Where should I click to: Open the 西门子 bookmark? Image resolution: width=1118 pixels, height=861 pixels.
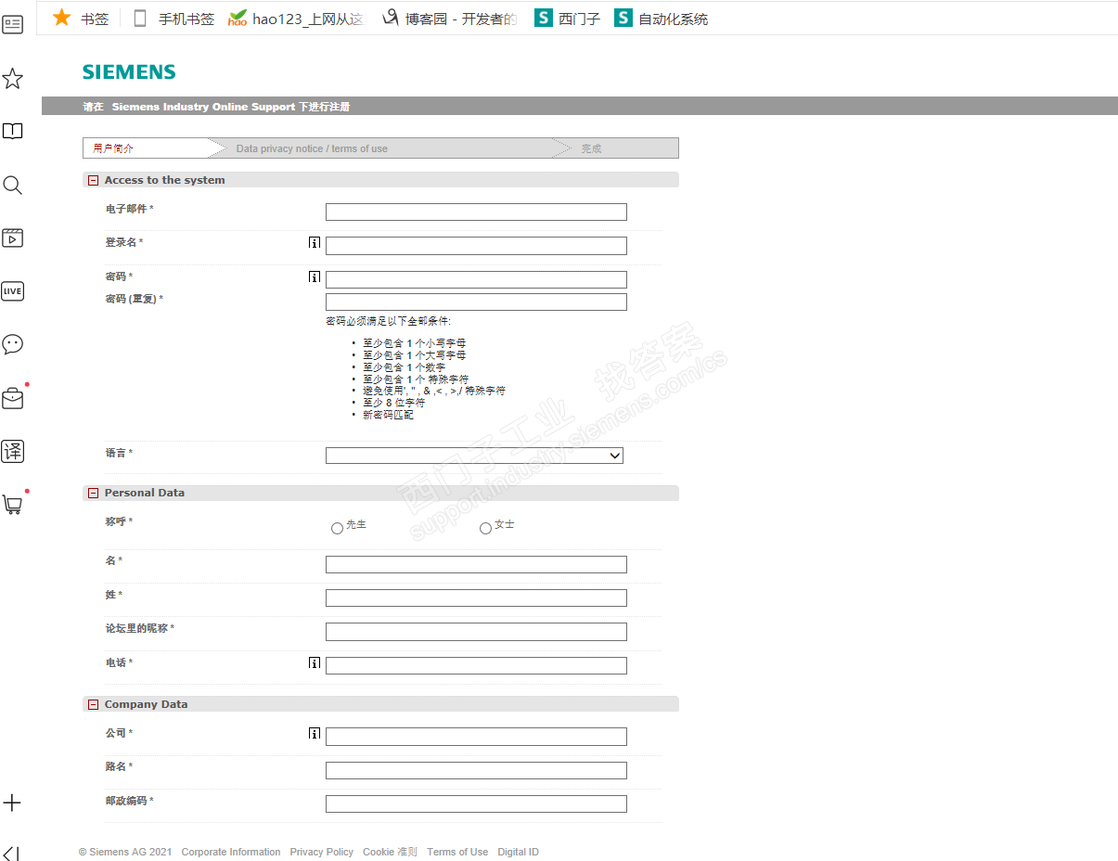[x=567, y=19]
